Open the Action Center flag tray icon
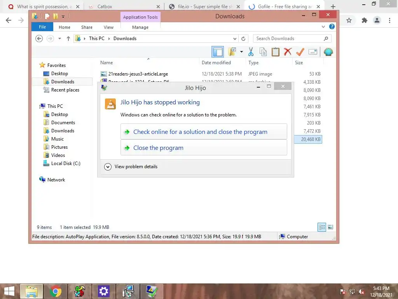Viewport: 398px width, 299px height. click(342, 292)
